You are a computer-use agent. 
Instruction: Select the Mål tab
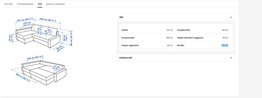[40, 4]
